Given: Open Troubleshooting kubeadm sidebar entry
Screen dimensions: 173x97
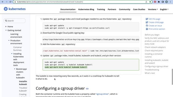Looking at the screenshot, I should pyautogui.click(x=23, y=89).
